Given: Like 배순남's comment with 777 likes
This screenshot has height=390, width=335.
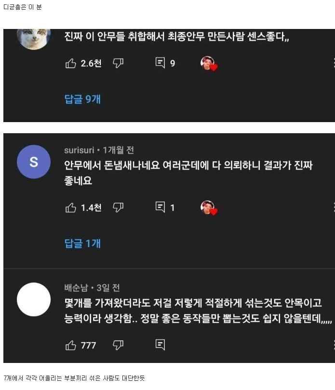Looking at the screenshot, I should click(x=70, y=345).
